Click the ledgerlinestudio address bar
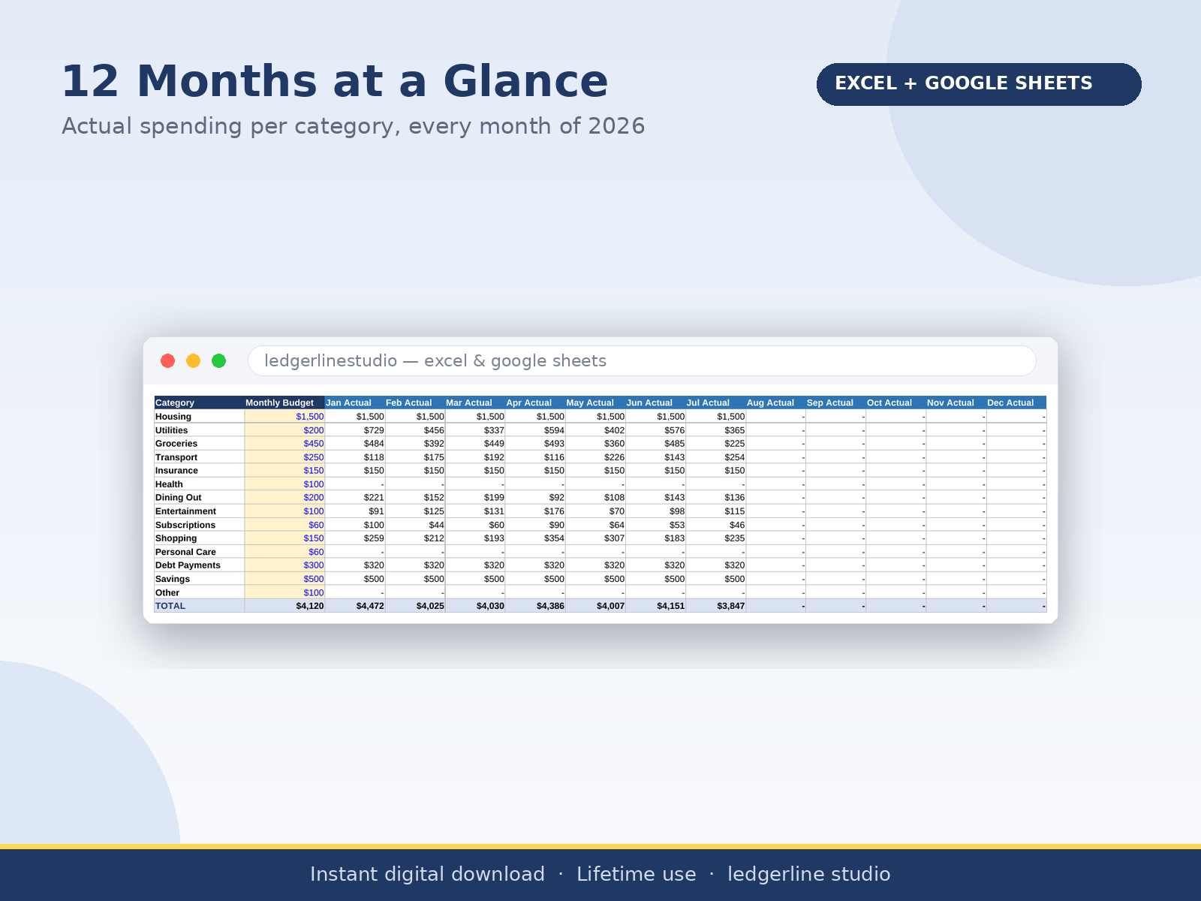The image size is (1201, 901). (x=642, y=361)
